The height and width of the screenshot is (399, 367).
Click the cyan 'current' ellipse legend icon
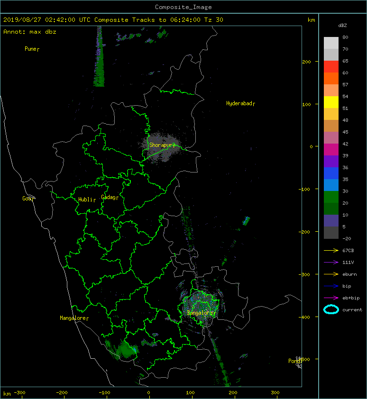[331, 309]
